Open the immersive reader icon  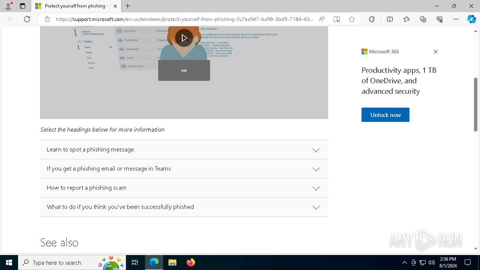click(x=337, y=19)
